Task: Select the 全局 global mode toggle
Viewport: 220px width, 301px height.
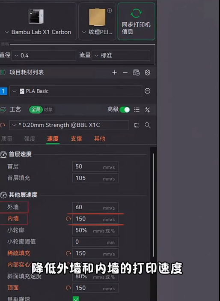Action: pos(36,110)
